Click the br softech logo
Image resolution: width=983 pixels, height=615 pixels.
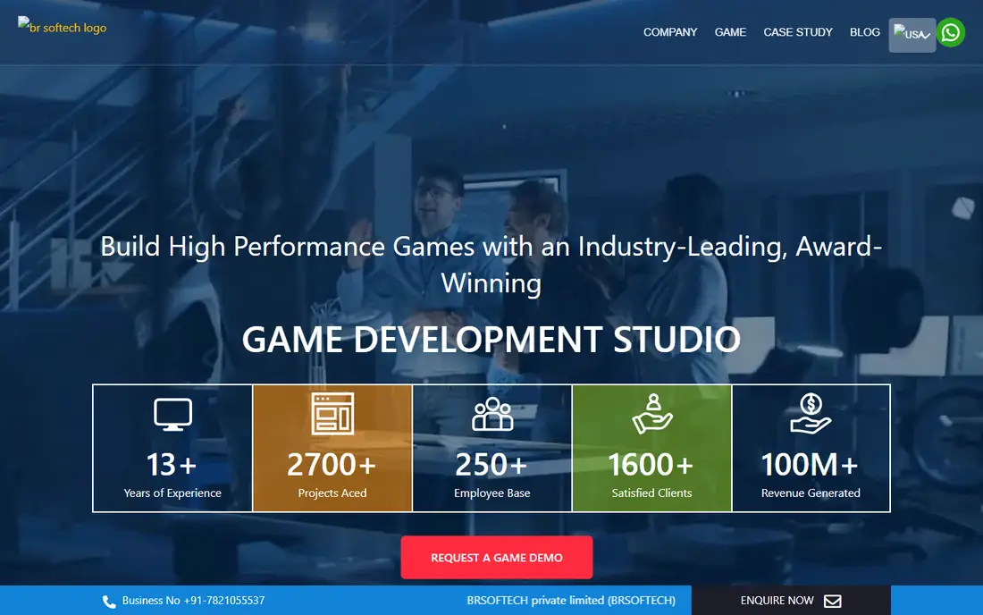click(62, 27)
